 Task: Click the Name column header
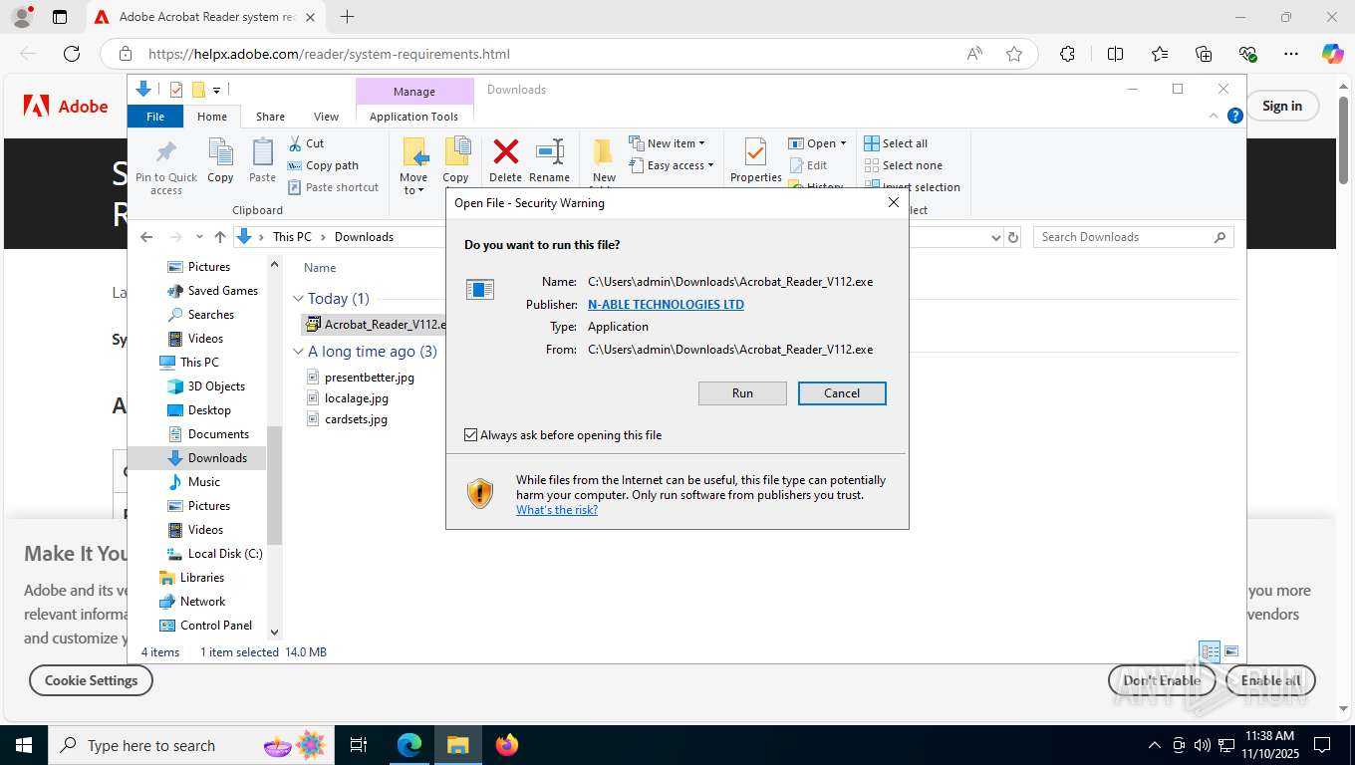pos(320,268)
